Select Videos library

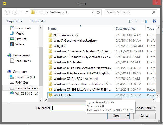tap(17, 44)
